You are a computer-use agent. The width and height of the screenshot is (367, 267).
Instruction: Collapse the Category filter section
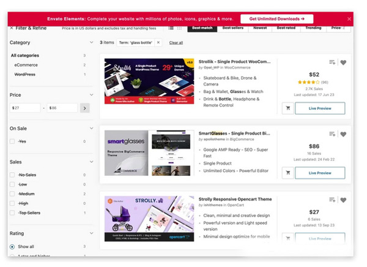click(91, 43)
